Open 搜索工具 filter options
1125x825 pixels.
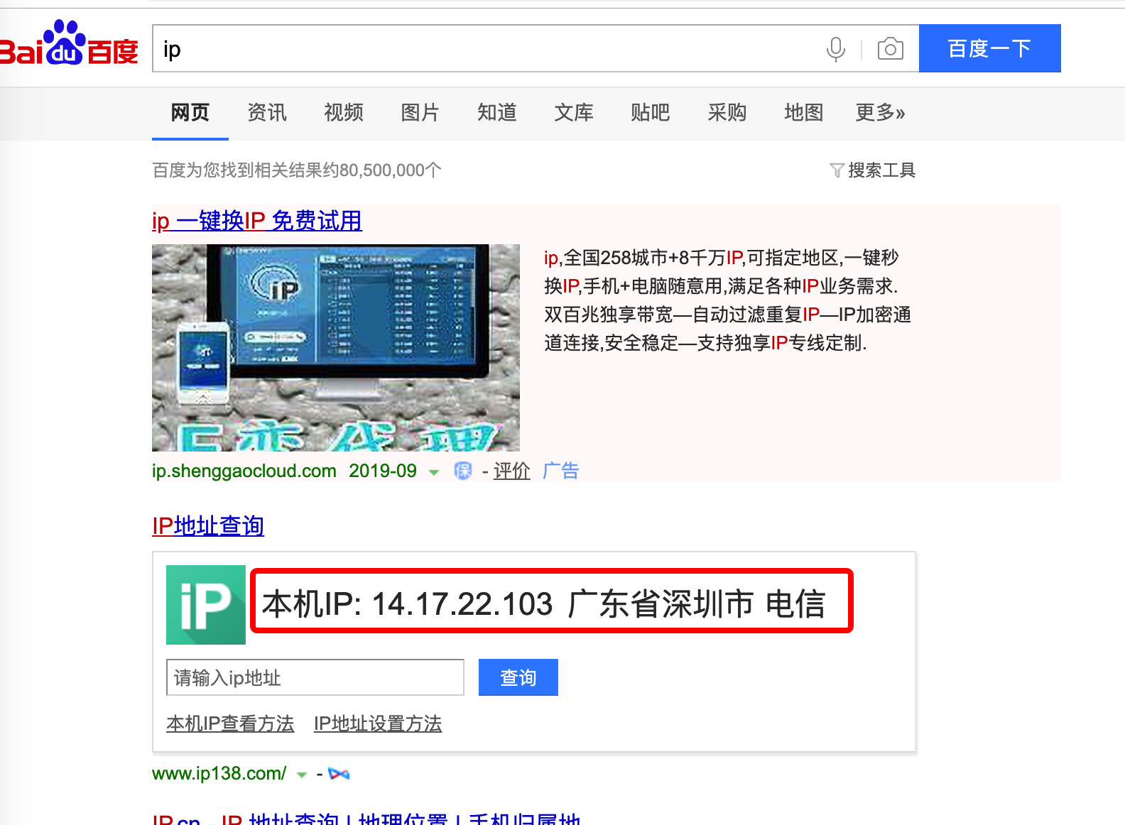[x=873, y=170]
